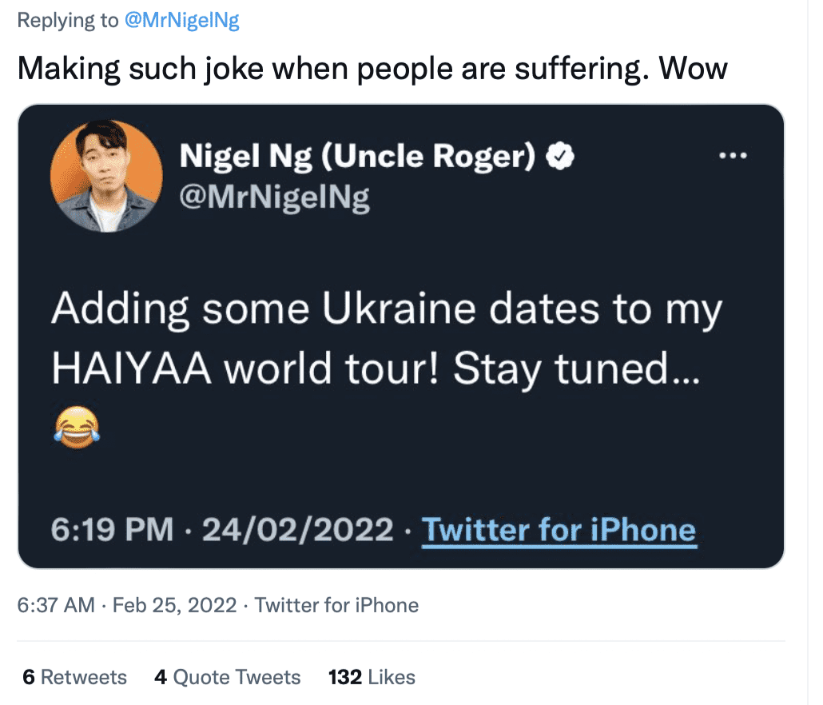The image size is (823, 705).
Task: Click the laughing-crying emoji in the tweet
Action: 78,428
